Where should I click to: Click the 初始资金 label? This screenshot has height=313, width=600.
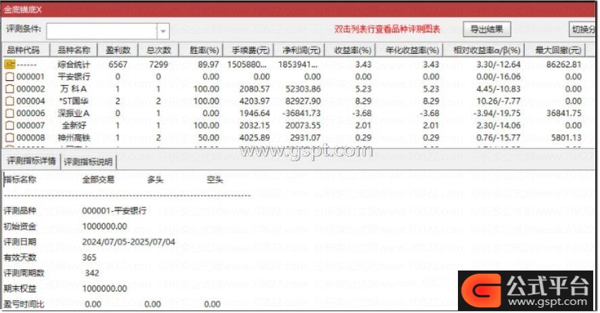point(20,227)
